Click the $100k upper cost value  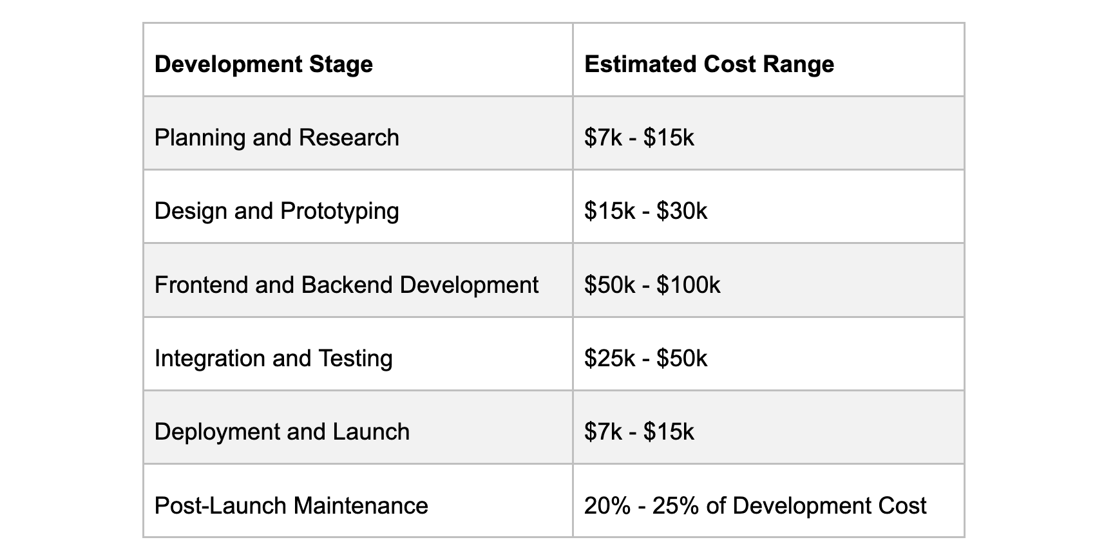[x=689, y=285]
